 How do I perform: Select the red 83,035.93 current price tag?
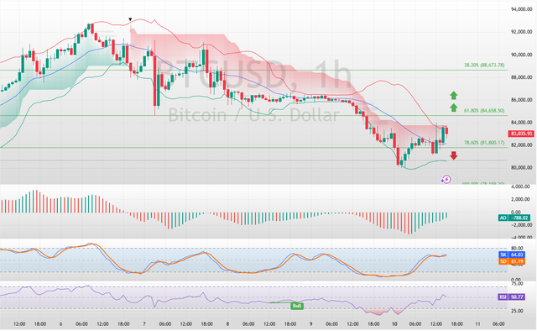pos(521,134)
